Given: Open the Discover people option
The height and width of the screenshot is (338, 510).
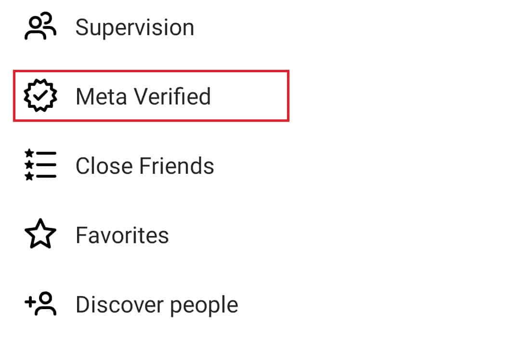Looking at the screenshot, I should click(157, 305).
